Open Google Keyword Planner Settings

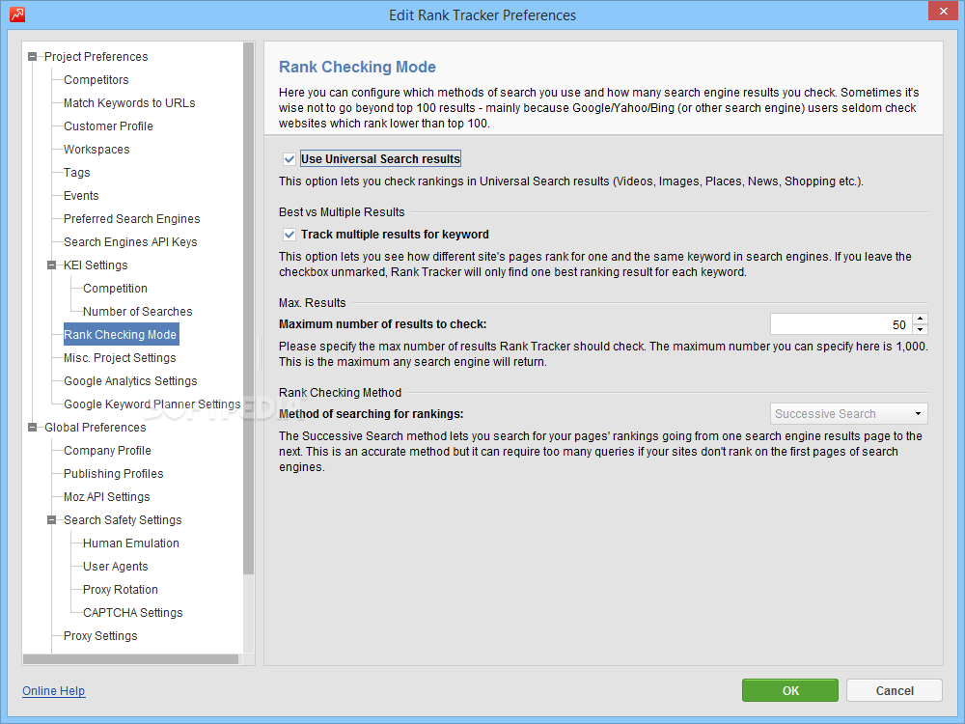coord(152,404)
